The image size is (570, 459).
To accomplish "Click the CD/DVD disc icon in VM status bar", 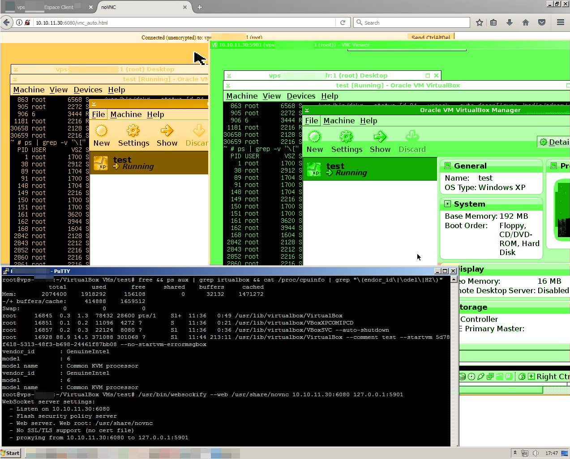I will (471, 377).
